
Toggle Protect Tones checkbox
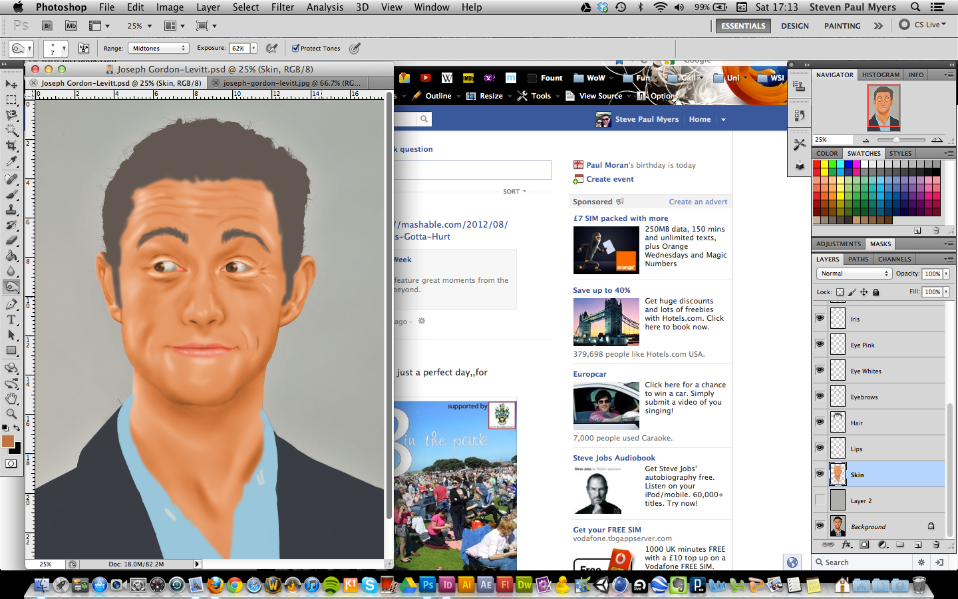(x=295, y=48)
